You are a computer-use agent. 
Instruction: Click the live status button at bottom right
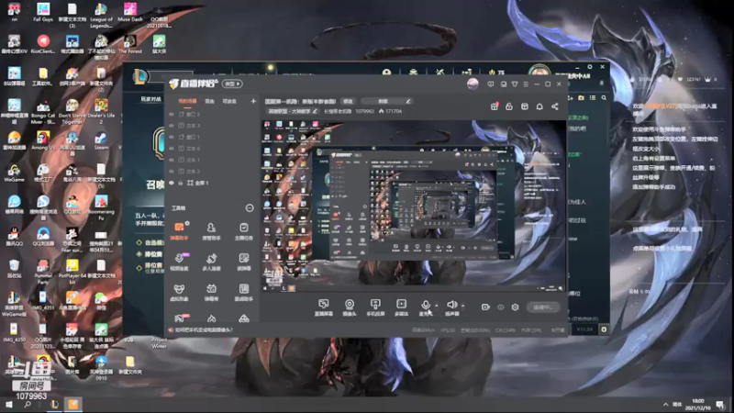tap(543, 307)
